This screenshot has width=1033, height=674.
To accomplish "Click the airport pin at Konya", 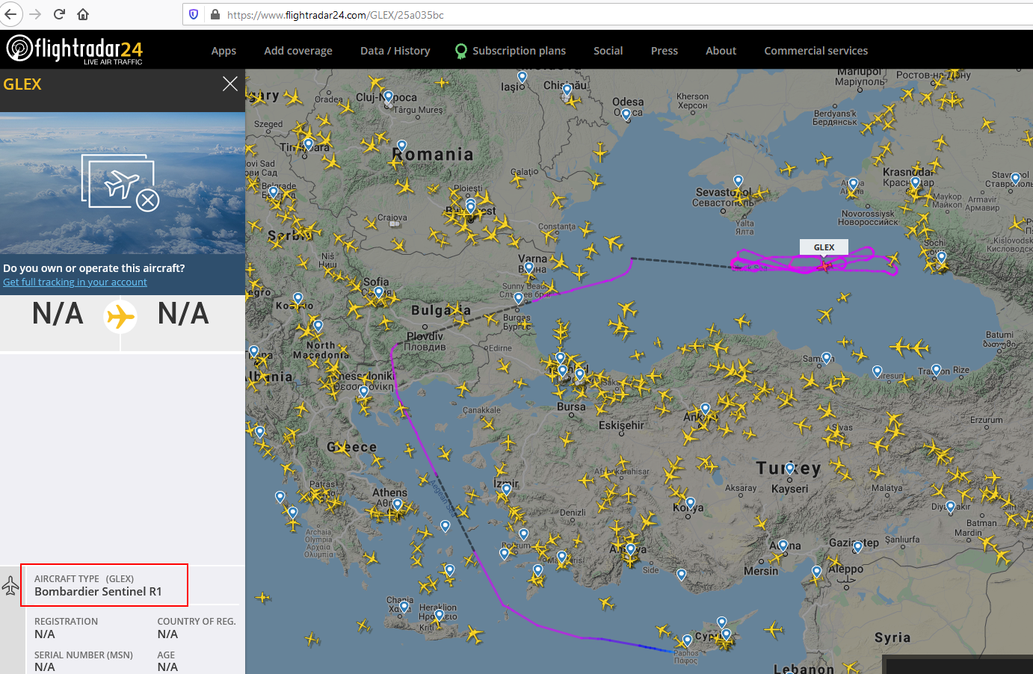I will [691, 503].
